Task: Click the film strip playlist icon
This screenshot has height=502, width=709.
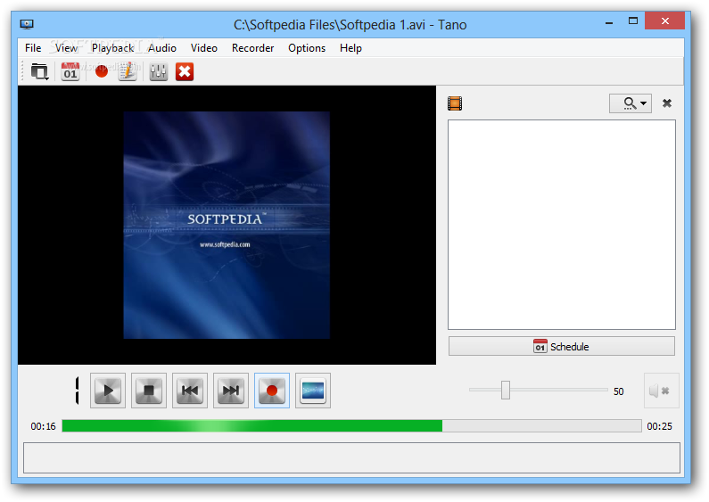Action: (x=455, y=103)
